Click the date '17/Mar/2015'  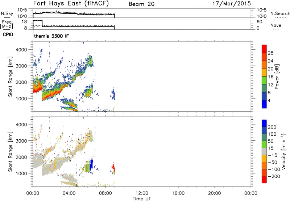coord(232,4)
